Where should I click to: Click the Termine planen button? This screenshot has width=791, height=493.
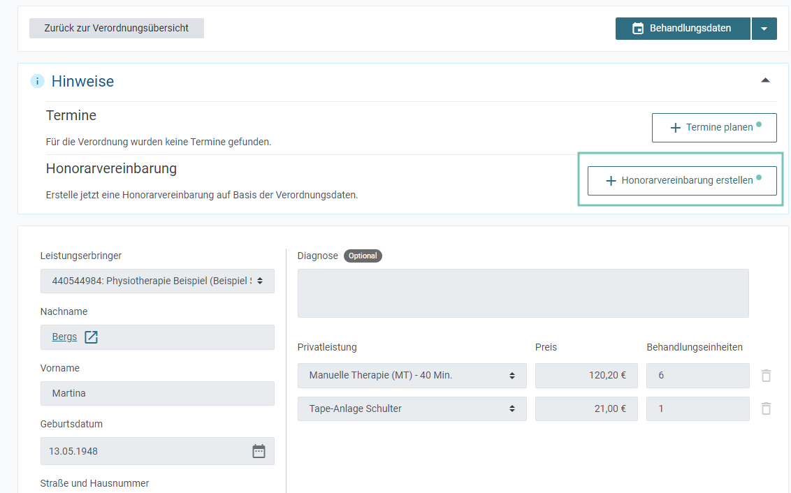pos(714,128)
